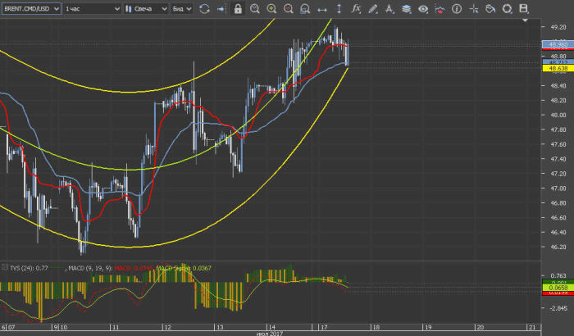Click the time-range zoom clock magnifier icon
The width and height of the screenshot is (574, 336).
coord(254,9)
